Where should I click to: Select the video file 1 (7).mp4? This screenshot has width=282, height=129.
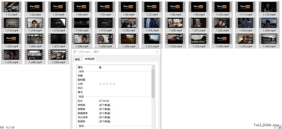(152, 9)
